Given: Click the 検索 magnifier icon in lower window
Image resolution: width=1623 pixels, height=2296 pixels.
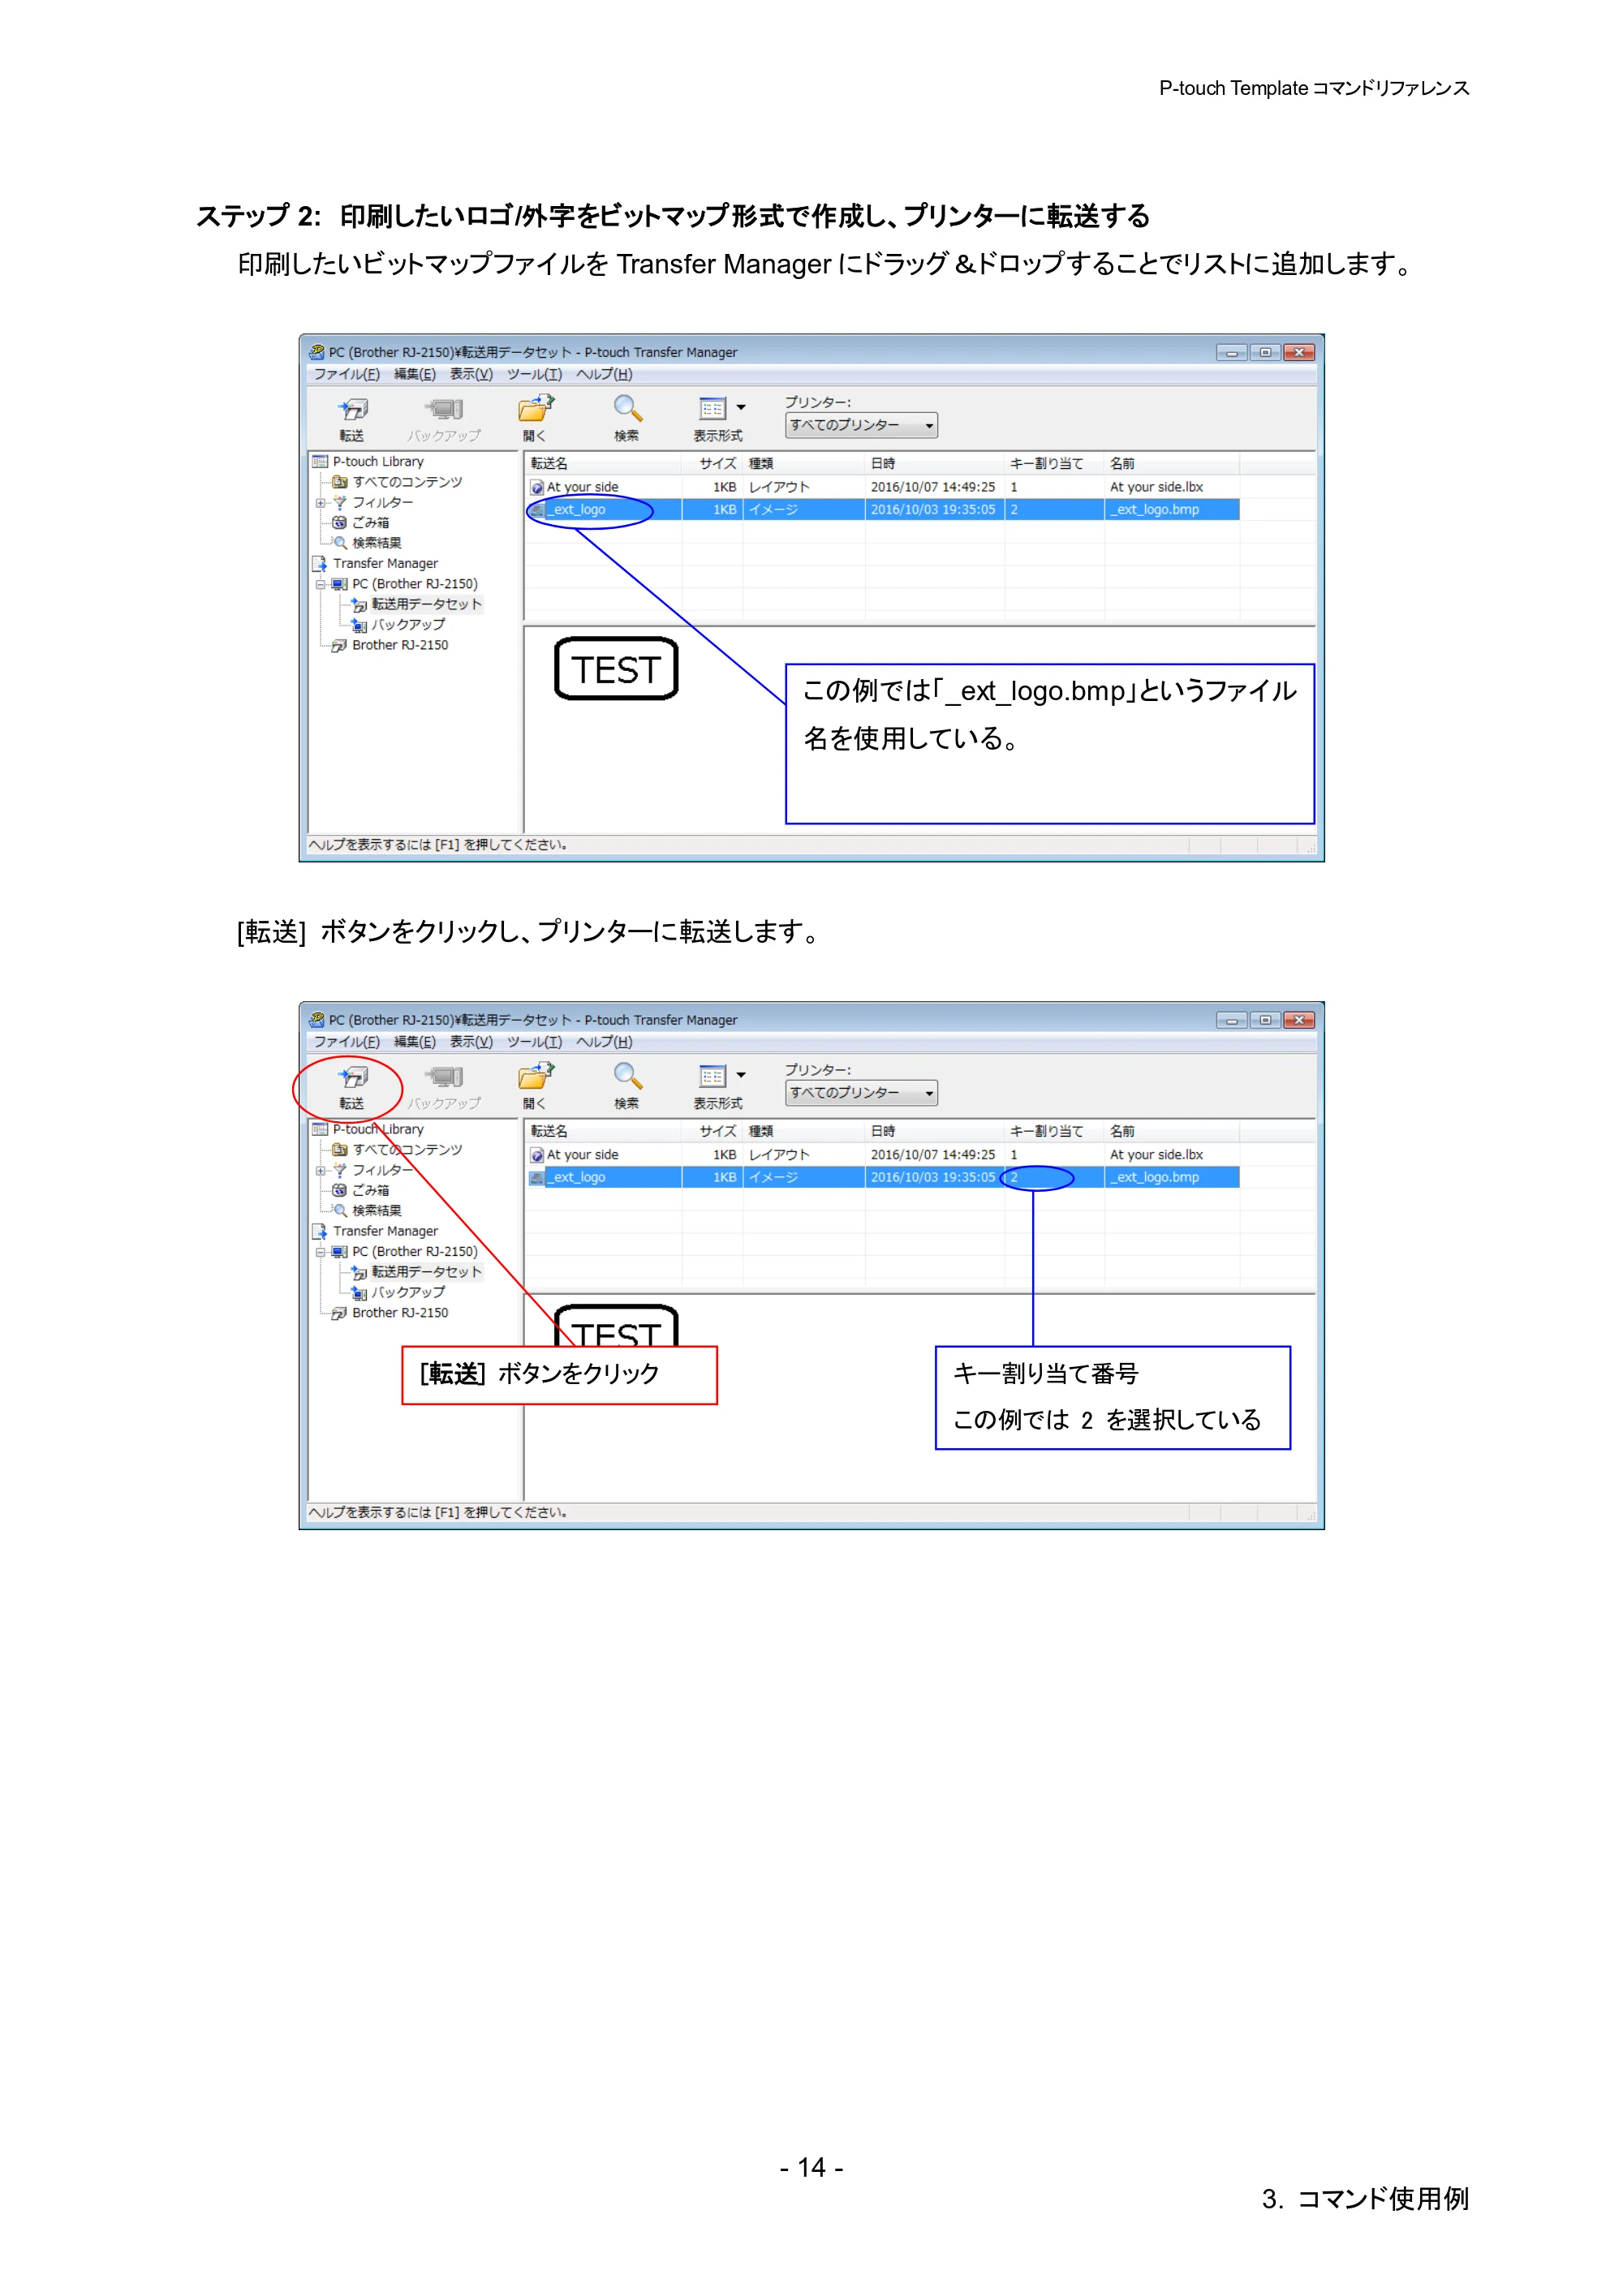Looking at the screenshot, I should 627,1077.
